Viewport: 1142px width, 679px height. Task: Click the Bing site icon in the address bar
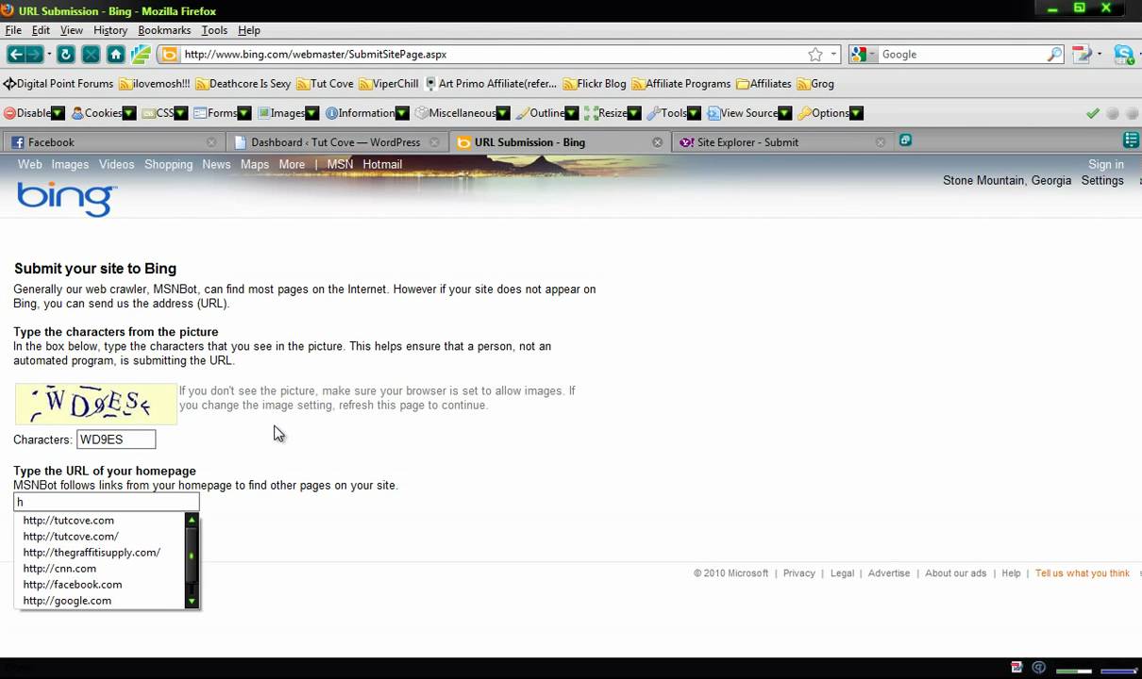coord(170,55)
